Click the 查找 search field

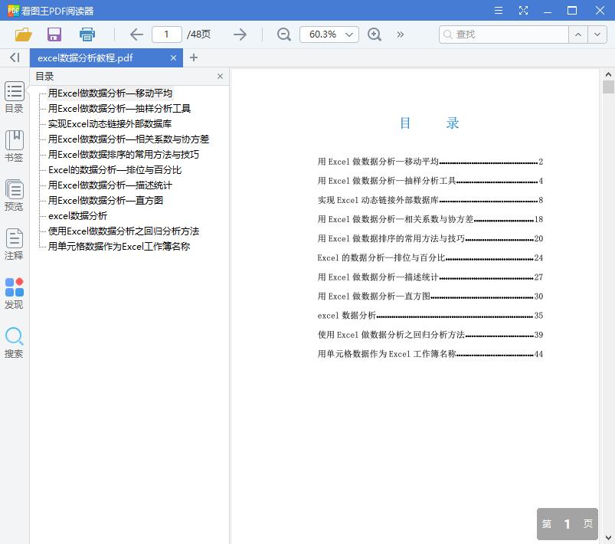click(x=504, y=34)
